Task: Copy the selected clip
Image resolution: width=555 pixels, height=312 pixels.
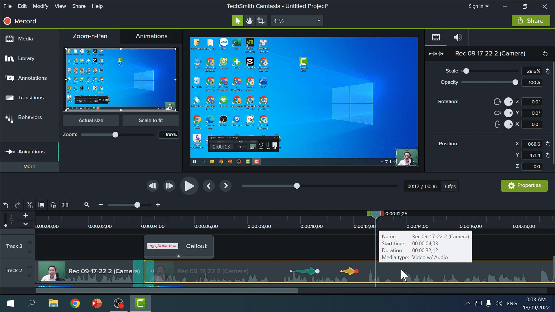Action: [x=42, y=205]
